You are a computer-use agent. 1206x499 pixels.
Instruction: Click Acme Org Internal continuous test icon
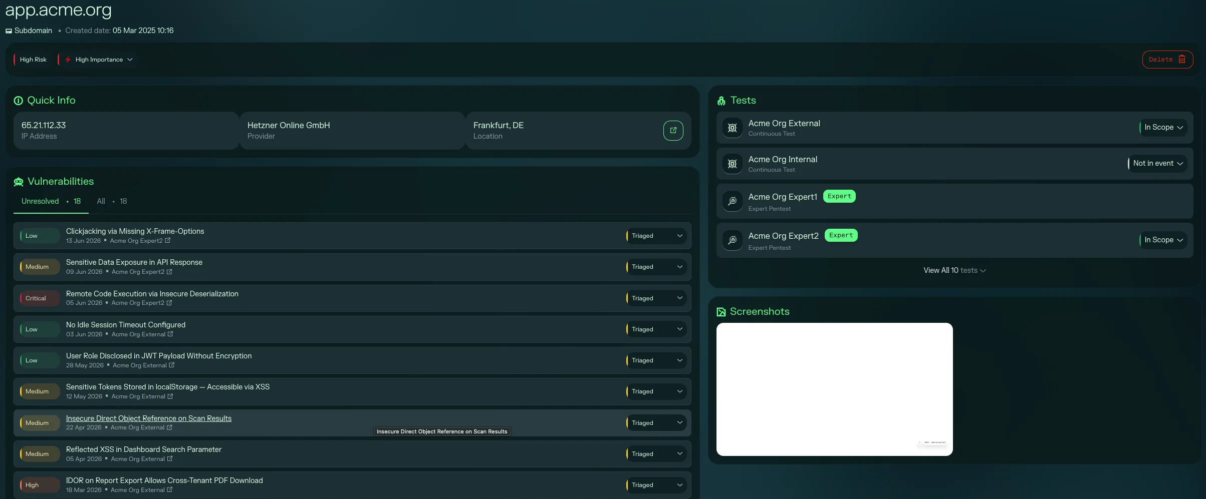pyautogui.click(x=732, y=164)
